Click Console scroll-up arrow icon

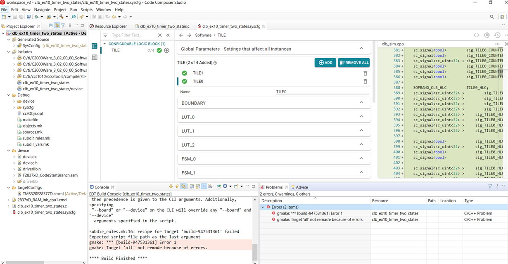[177, 187]
